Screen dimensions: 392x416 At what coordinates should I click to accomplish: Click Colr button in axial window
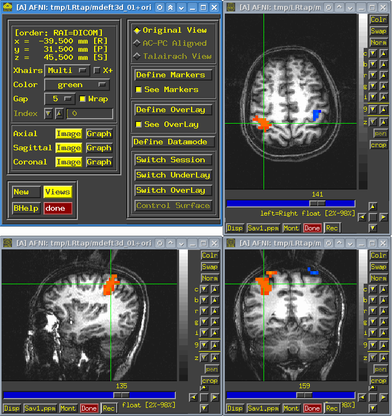[x=378, y=20]
